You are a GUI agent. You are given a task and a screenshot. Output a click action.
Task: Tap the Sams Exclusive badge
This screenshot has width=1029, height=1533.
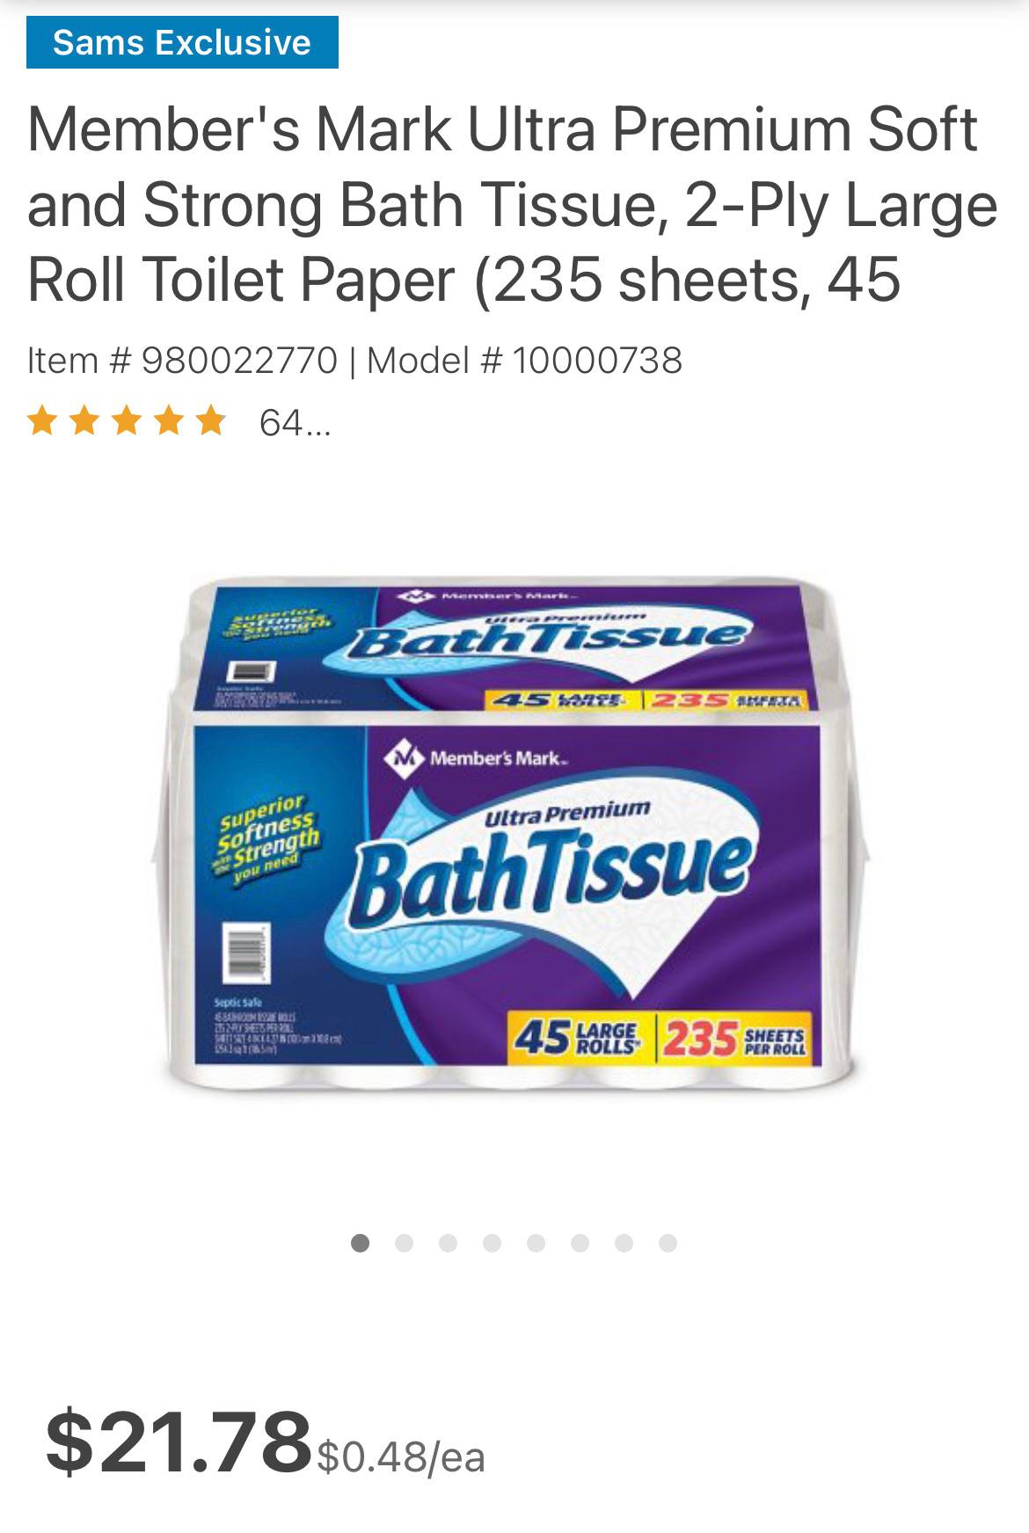(182, 42)
